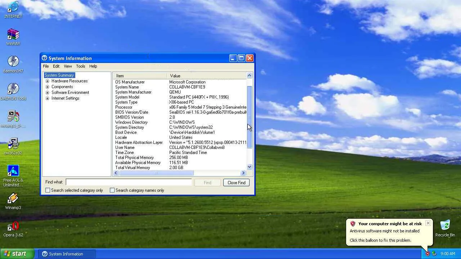Expand the Components node

point(47,87)
